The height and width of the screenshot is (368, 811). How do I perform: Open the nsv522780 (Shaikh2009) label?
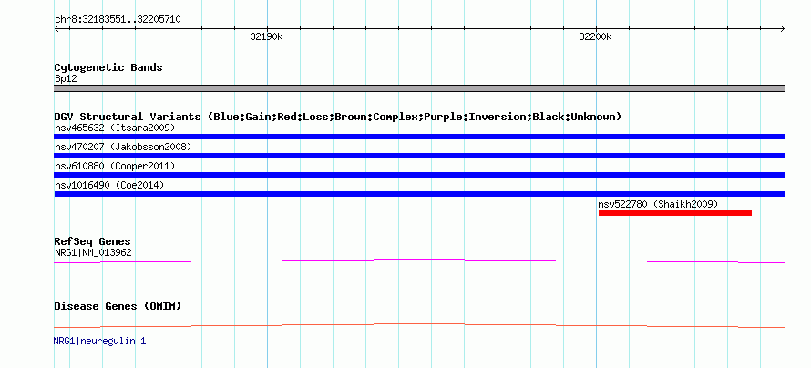658,204
